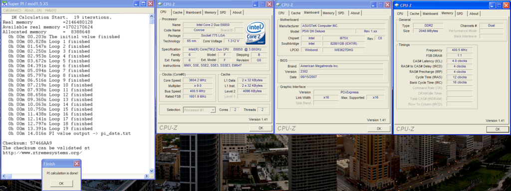Select the CPU tab in the Mainboard CPU-Z window
Viewport: 511px width, 191px height.
click(281, 13)
